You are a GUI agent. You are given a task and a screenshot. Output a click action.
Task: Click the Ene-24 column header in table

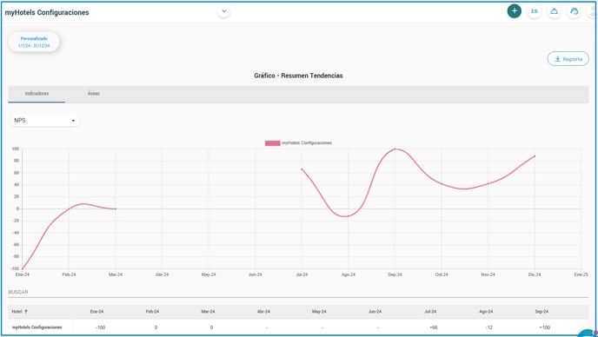[96, 312]
